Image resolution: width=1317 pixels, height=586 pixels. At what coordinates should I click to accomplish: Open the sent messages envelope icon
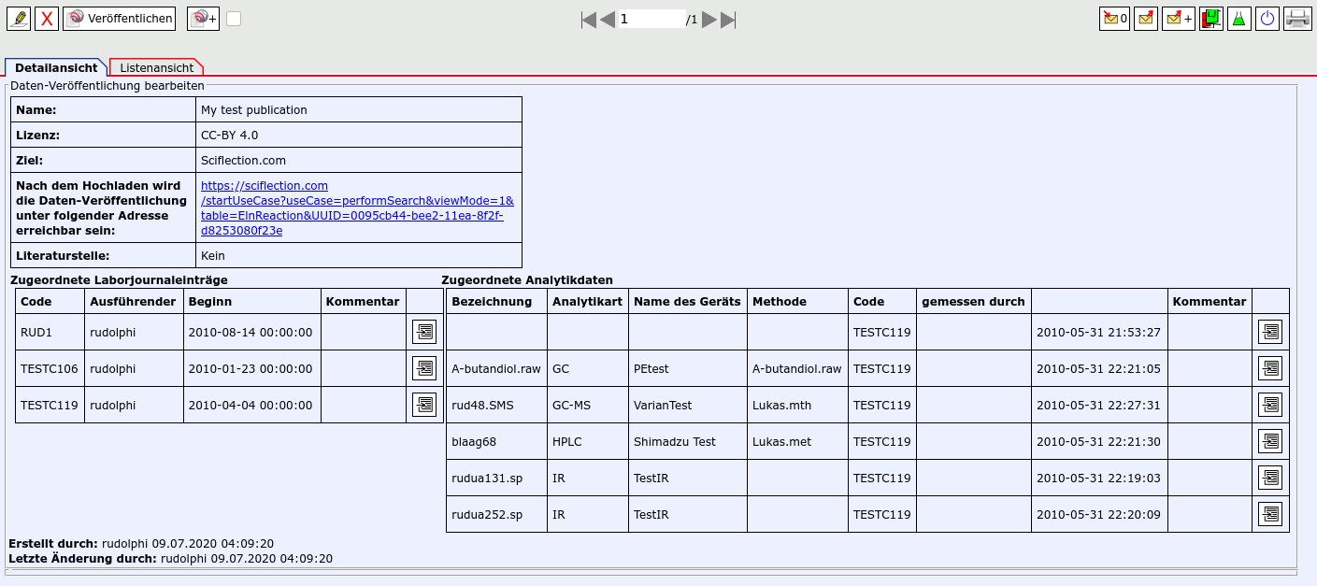click(1146, 19)
